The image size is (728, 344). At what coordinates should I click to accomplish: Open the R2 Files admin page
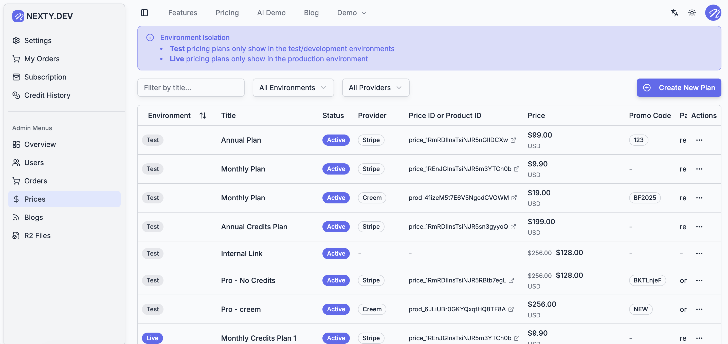click(x=37, y=236)
